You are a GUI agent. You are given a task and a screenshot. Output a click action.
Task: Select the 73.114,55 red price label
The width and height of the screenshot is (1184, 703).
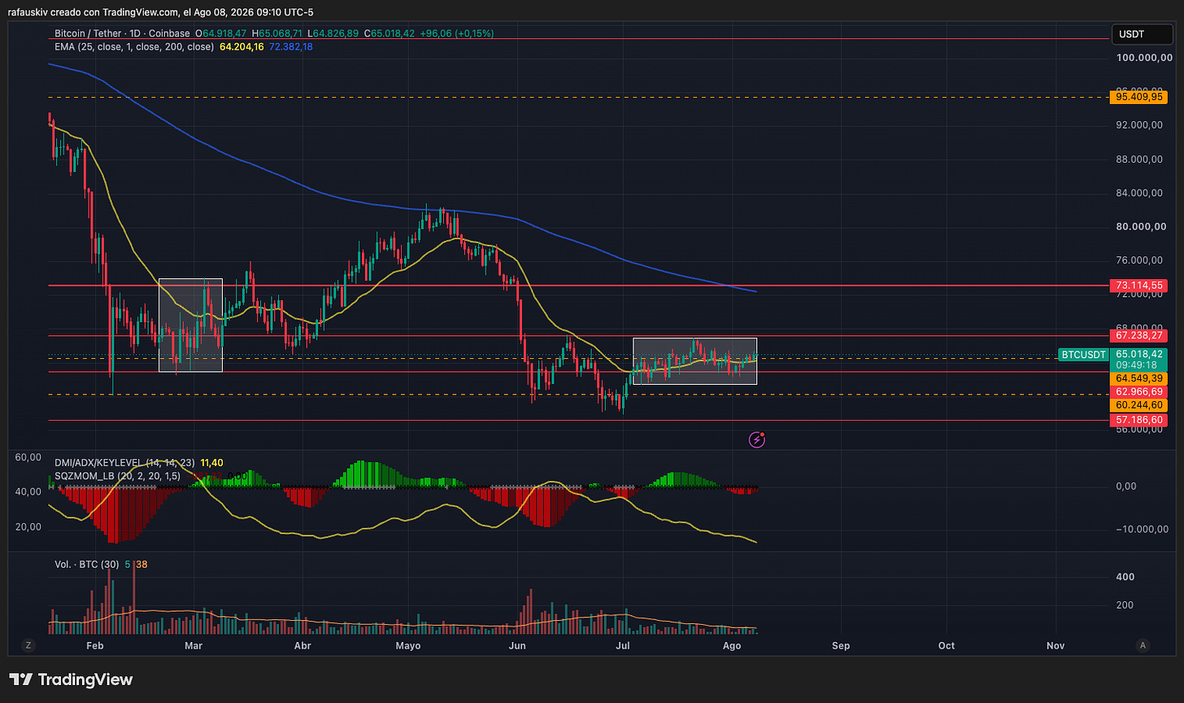coord(1139,286)
